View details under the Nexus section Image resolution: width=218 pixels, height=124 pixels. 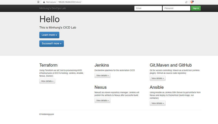coord(102,100)
